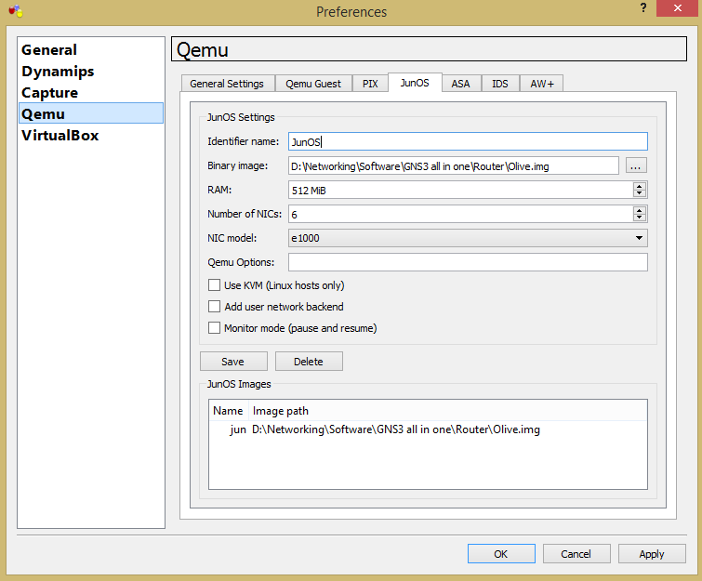The height and width of the screenshot is (581, 702).
Task: Open the ASA tab
Action: coord(460,84)
